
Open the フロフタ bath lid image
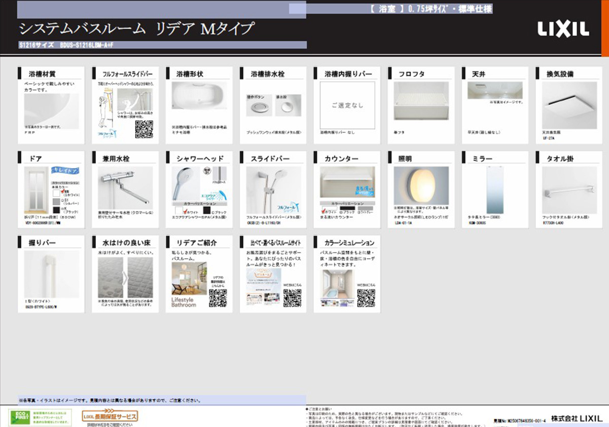421,101
